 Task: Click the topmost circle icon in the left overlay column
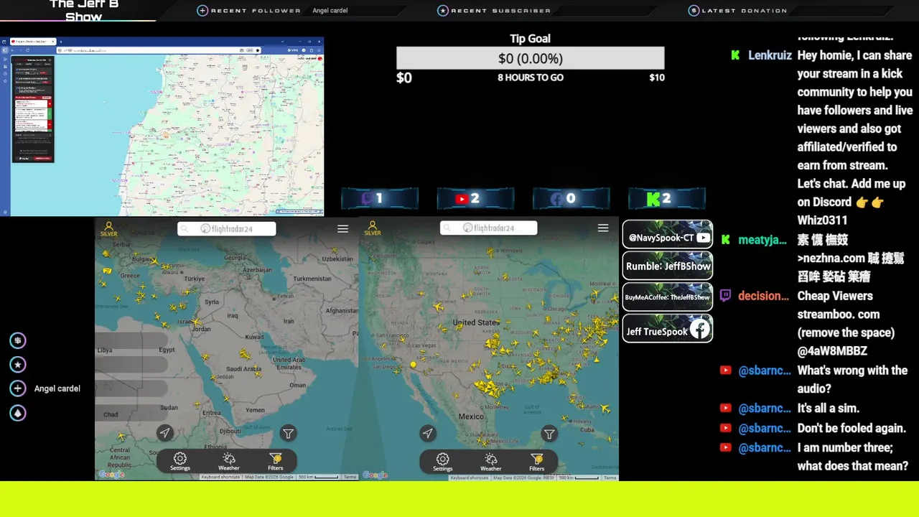(x=18, y=340)
